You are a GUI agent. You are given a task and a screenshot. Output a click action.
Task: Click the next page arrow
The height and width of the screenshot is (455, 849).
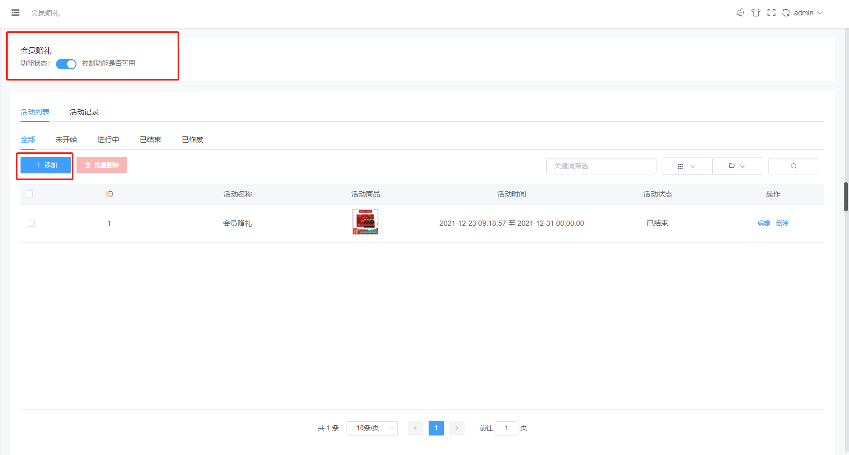click(457, 428)
